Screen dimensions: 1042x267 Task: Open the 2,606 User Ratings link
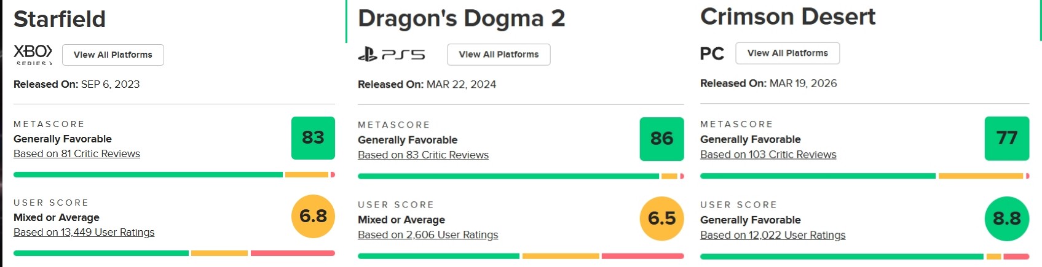(x=428, y=235)
